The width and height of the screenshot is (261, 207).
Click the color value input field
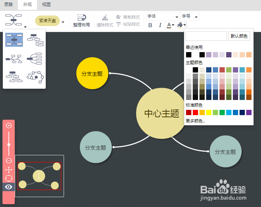[206, 36]
